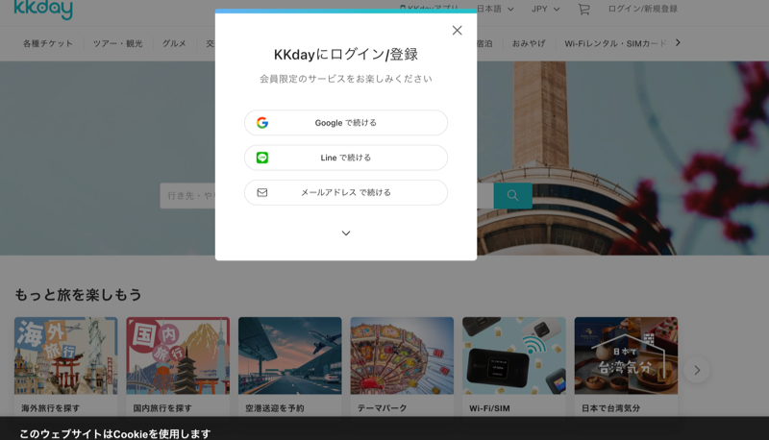Select おみやげ category tab
This screenshot has width=769, height=440.
click(529, 43)
